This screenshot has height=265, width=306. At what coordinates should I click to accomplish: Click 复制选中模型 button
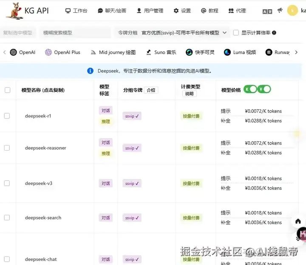pos(17,33)
